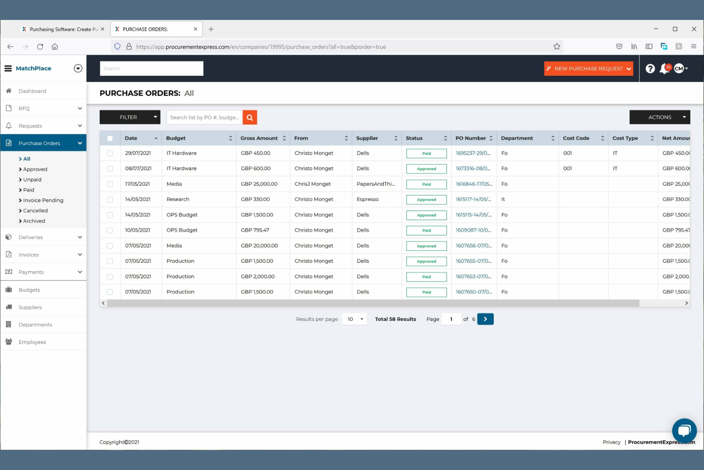Open the notifications bell icon
This screenshot has width=704, height=470.
point(665,69)
